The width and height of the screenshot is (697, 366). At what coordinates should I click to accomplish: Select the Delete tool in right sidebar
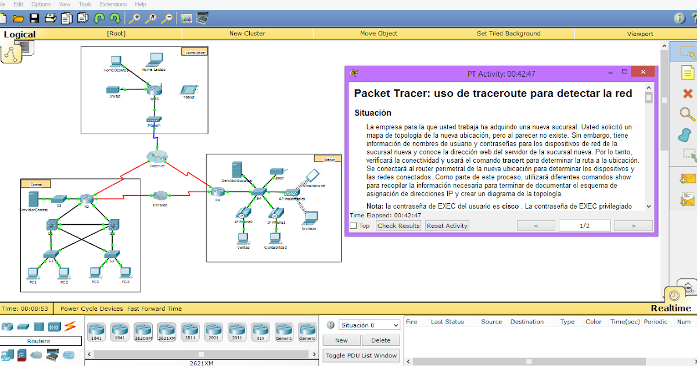click(x=688, y=93)
